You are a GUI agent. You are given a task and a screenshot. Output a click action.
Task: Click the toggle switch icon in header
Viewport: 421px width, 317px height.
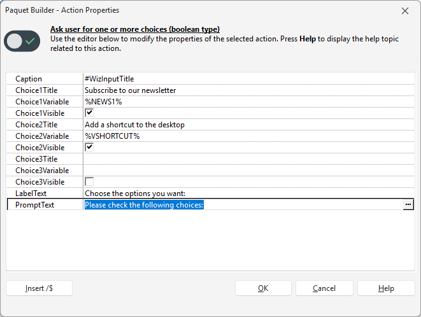pyautogui.click(x=22, y=41)
